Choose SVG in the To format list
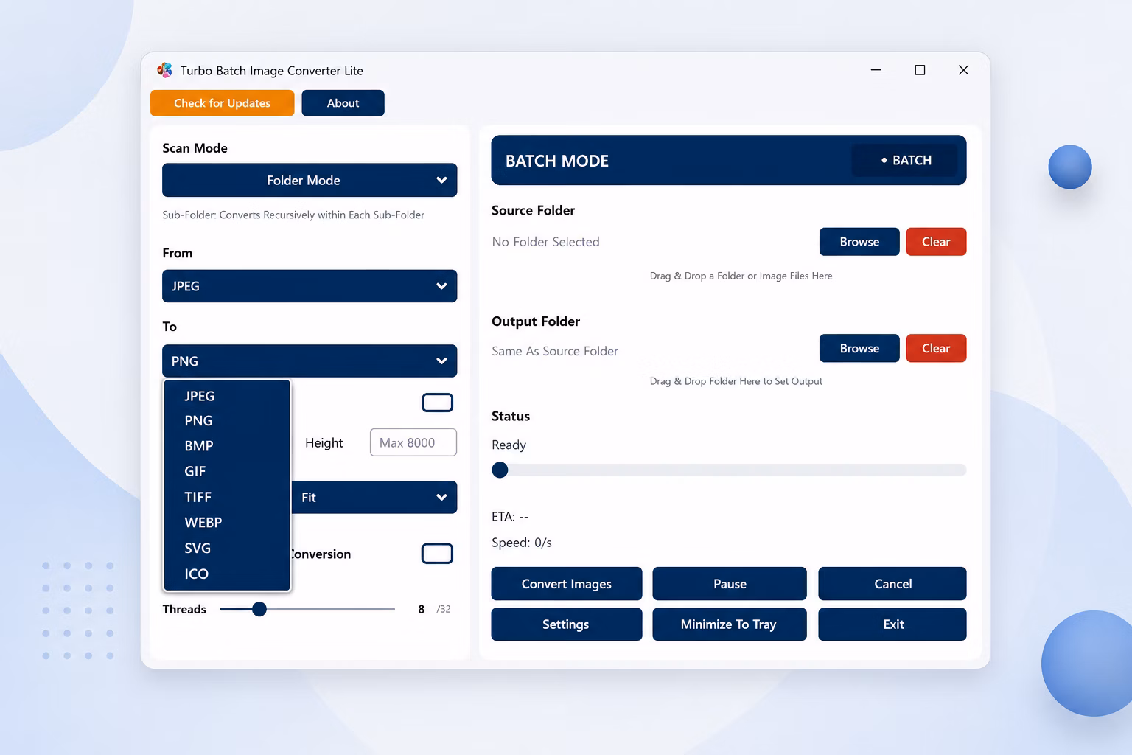Screen dimensions: 1132x755 [x=227, y=549]
